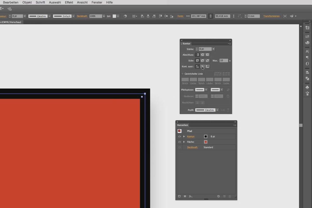
Task: Click the Transformieren link
Action: coord(271,16)
